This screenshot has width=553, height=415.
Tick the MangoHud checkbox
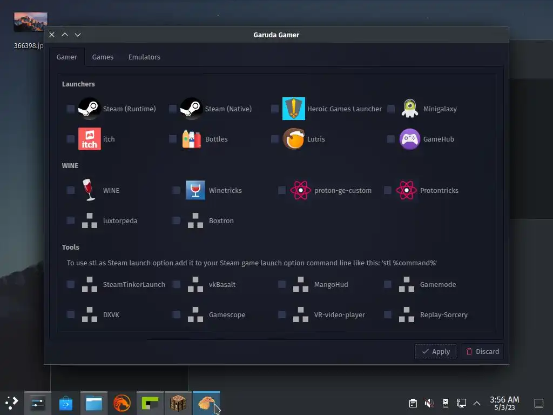click(282, 284)
